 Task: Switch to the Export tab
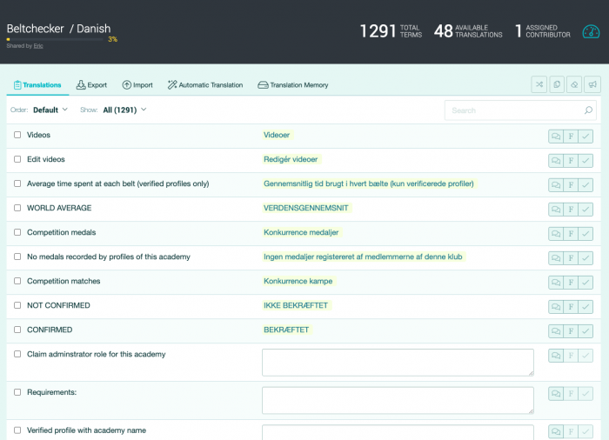(91, 85)
